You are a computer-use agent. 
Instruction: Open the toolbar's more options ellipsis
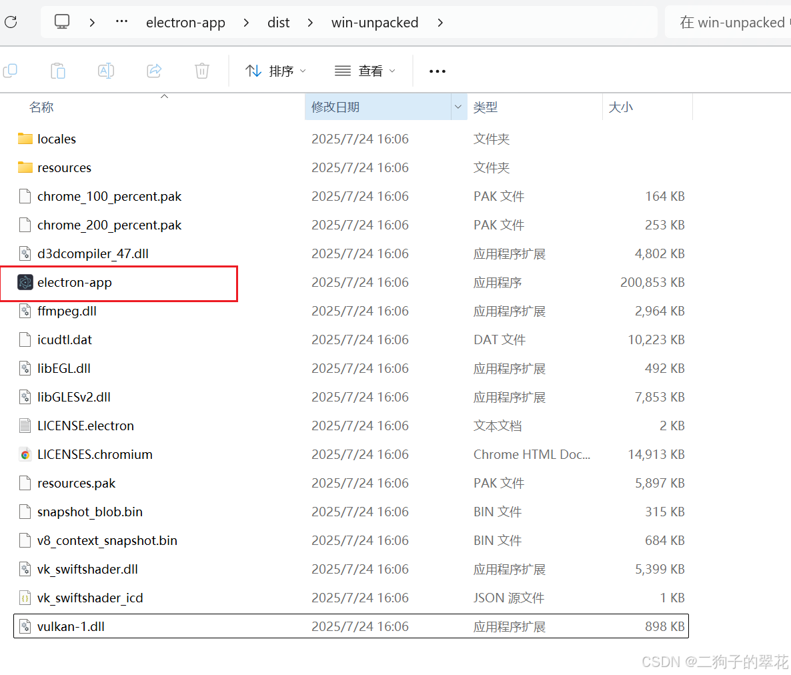click(x=438, y=71)
